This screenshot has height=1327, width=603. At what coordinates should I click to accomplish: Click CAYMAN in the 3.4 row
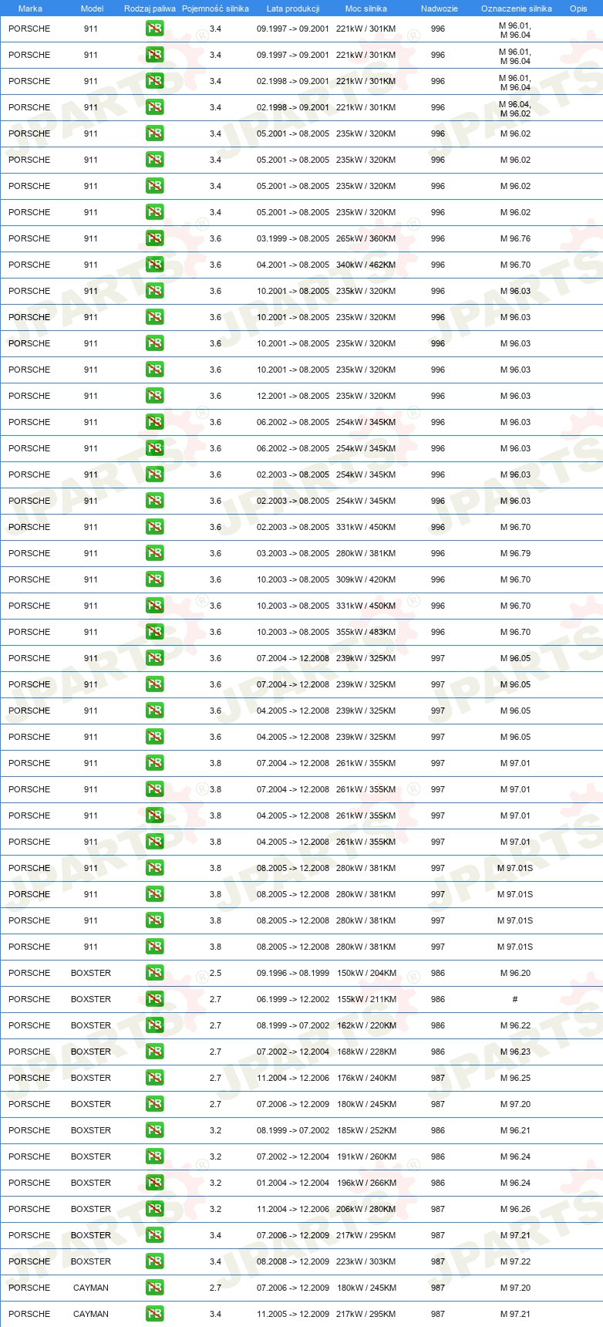point(91,1314)
